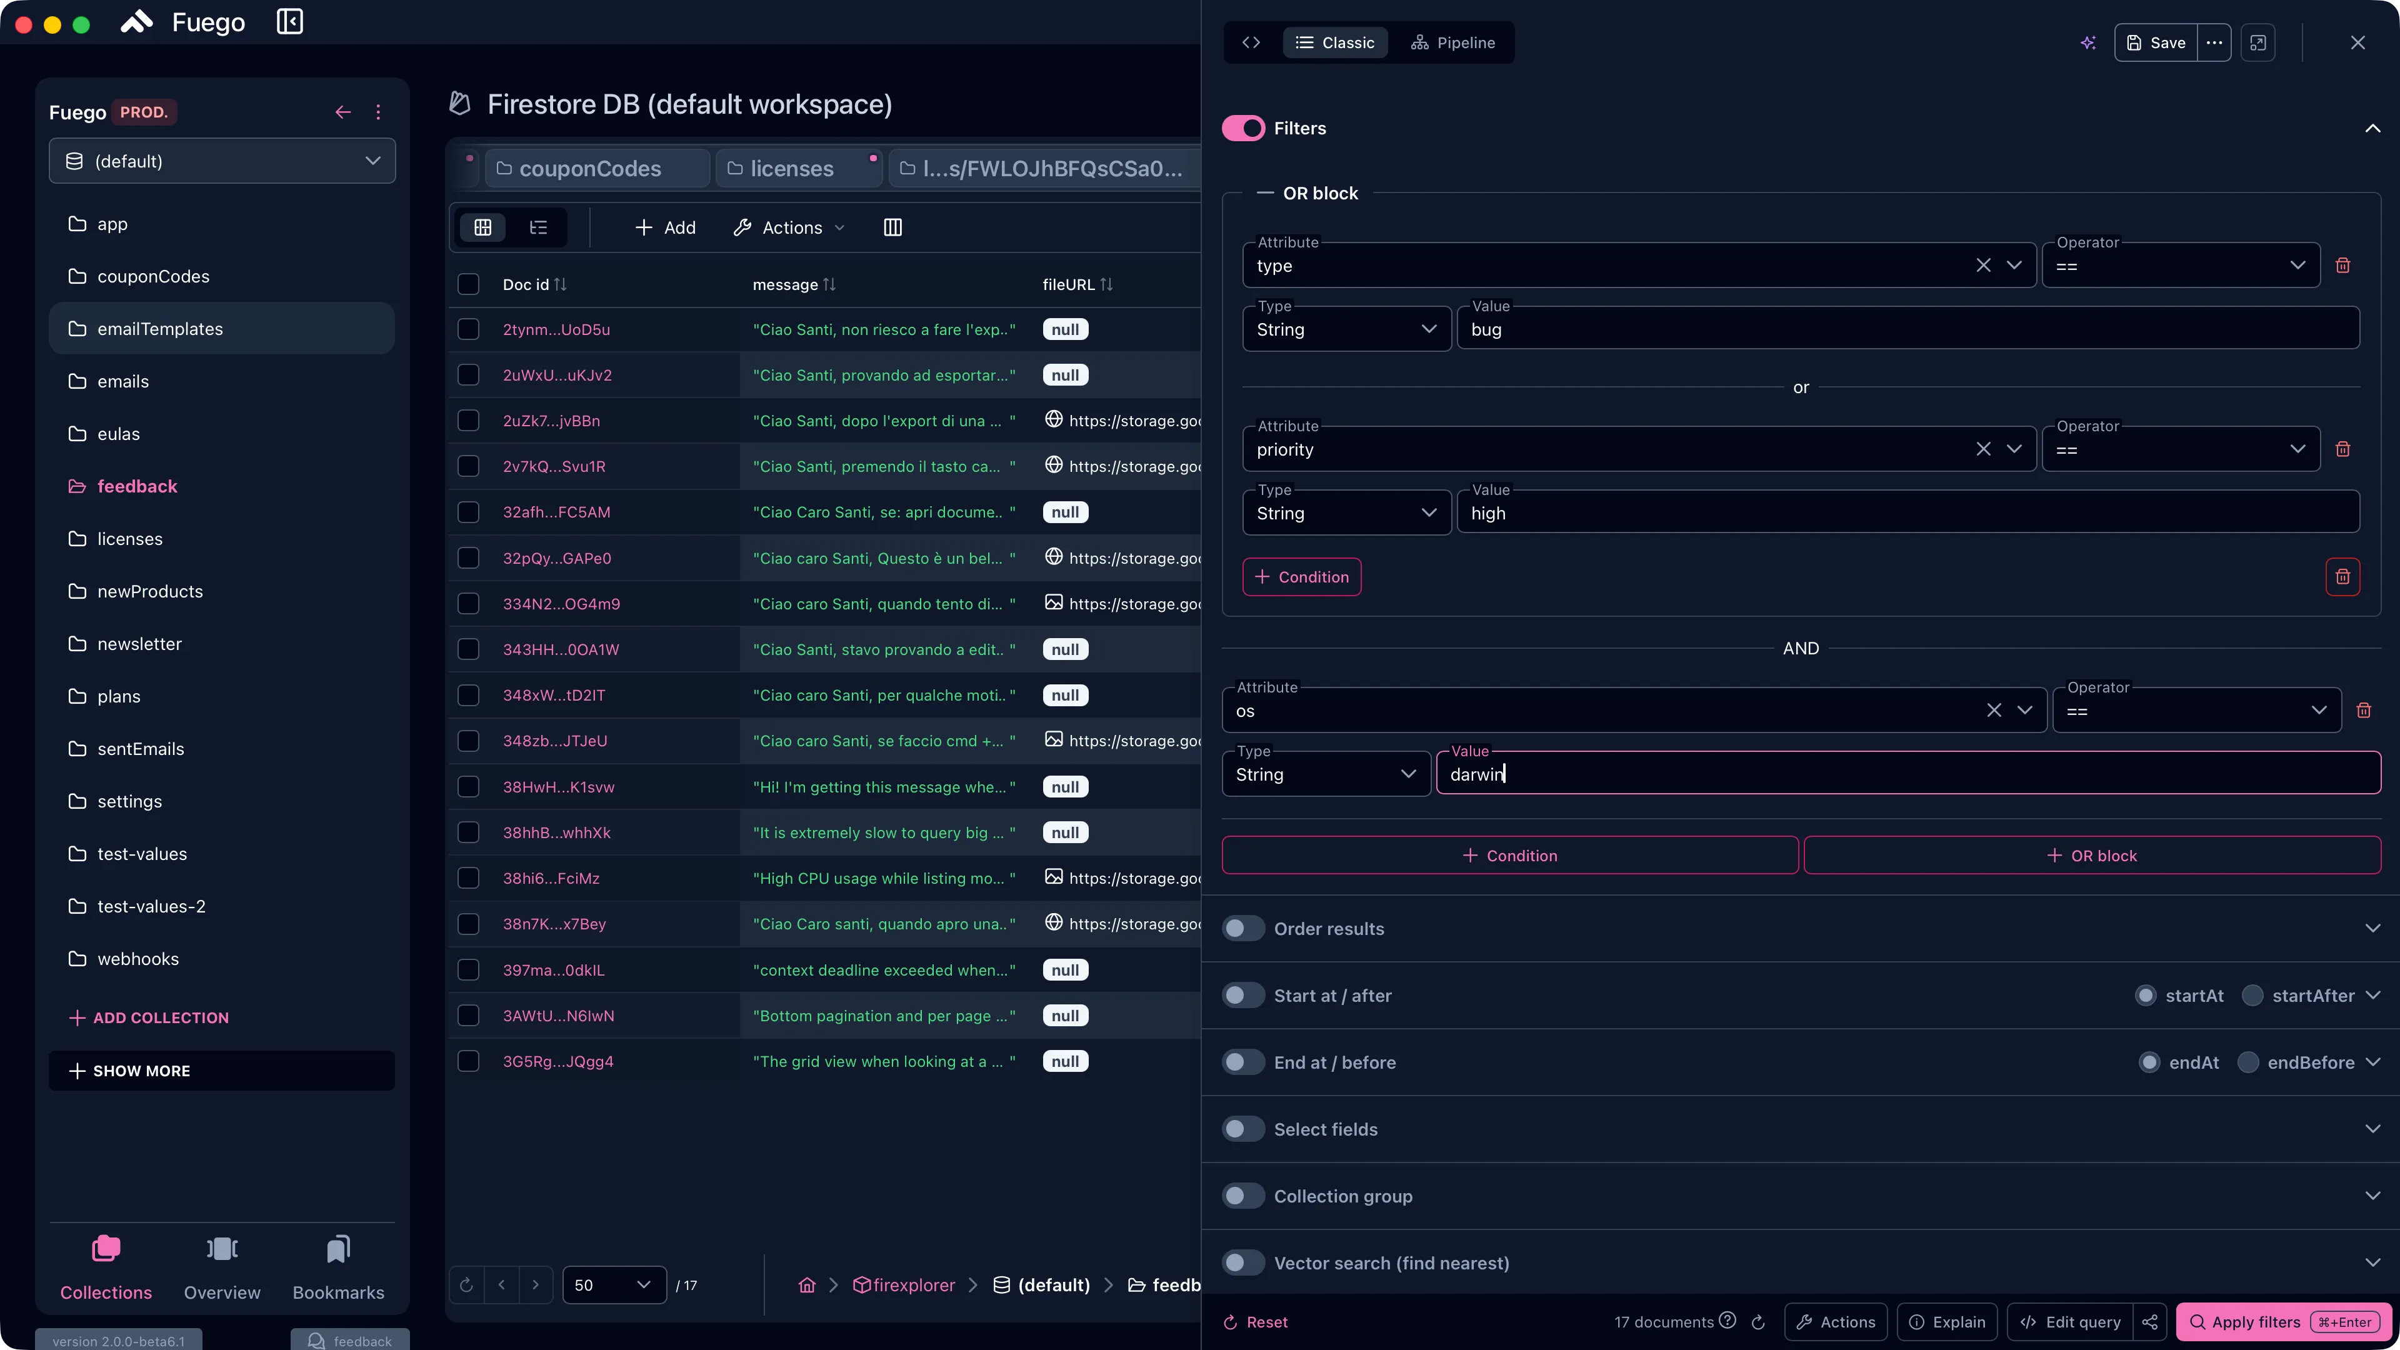This screenshot has width=2400, height=1350.
Task: Switch to the Pipeline tab
Action: [x=1452, y=43]
